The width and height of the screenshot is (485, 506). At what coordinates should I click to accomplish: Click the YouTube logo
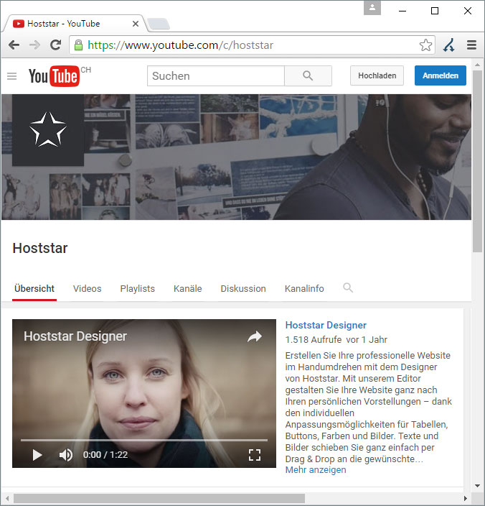pos(54,76)
